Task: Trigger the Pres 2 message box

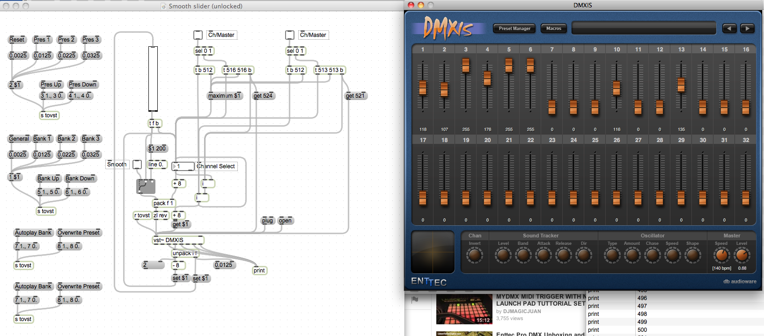Action: pyautogui.click(x=66, y=40)
